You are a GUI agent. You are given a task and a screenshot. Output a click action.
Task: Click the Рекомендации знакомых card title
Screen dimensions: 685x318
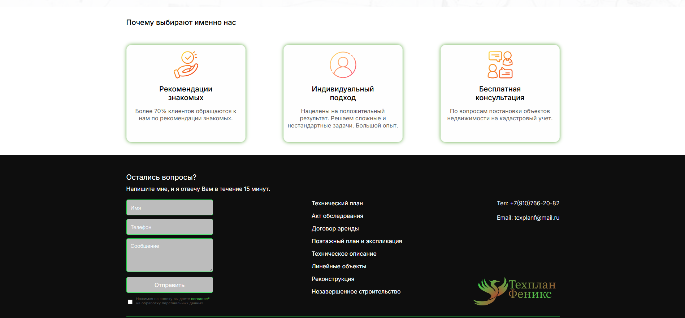186,93
